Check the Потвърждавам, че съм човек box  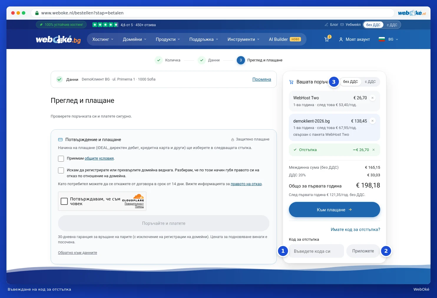coord(64,201)
